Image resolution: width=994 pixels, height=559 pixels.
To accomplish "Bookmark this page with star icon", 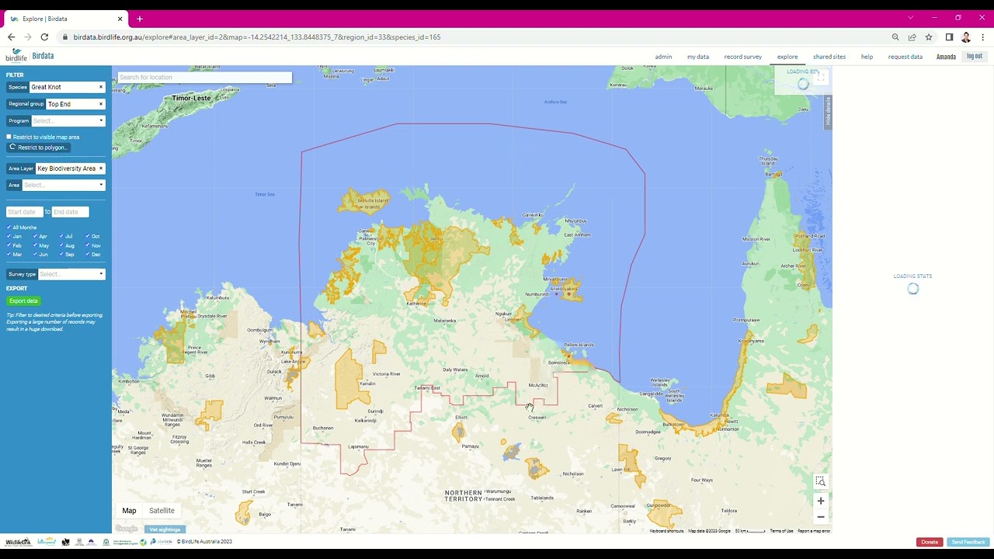I will pyautogui.click(x=929, y=36).
